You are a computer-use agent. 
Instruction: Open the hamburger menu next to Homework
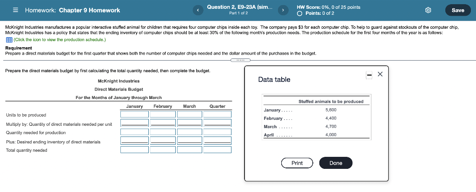[x=15, y=10]
